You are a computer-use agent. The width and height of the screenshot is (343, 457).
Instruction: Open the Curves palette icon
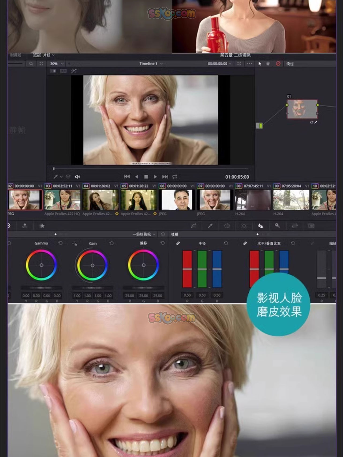coord(193,226)
